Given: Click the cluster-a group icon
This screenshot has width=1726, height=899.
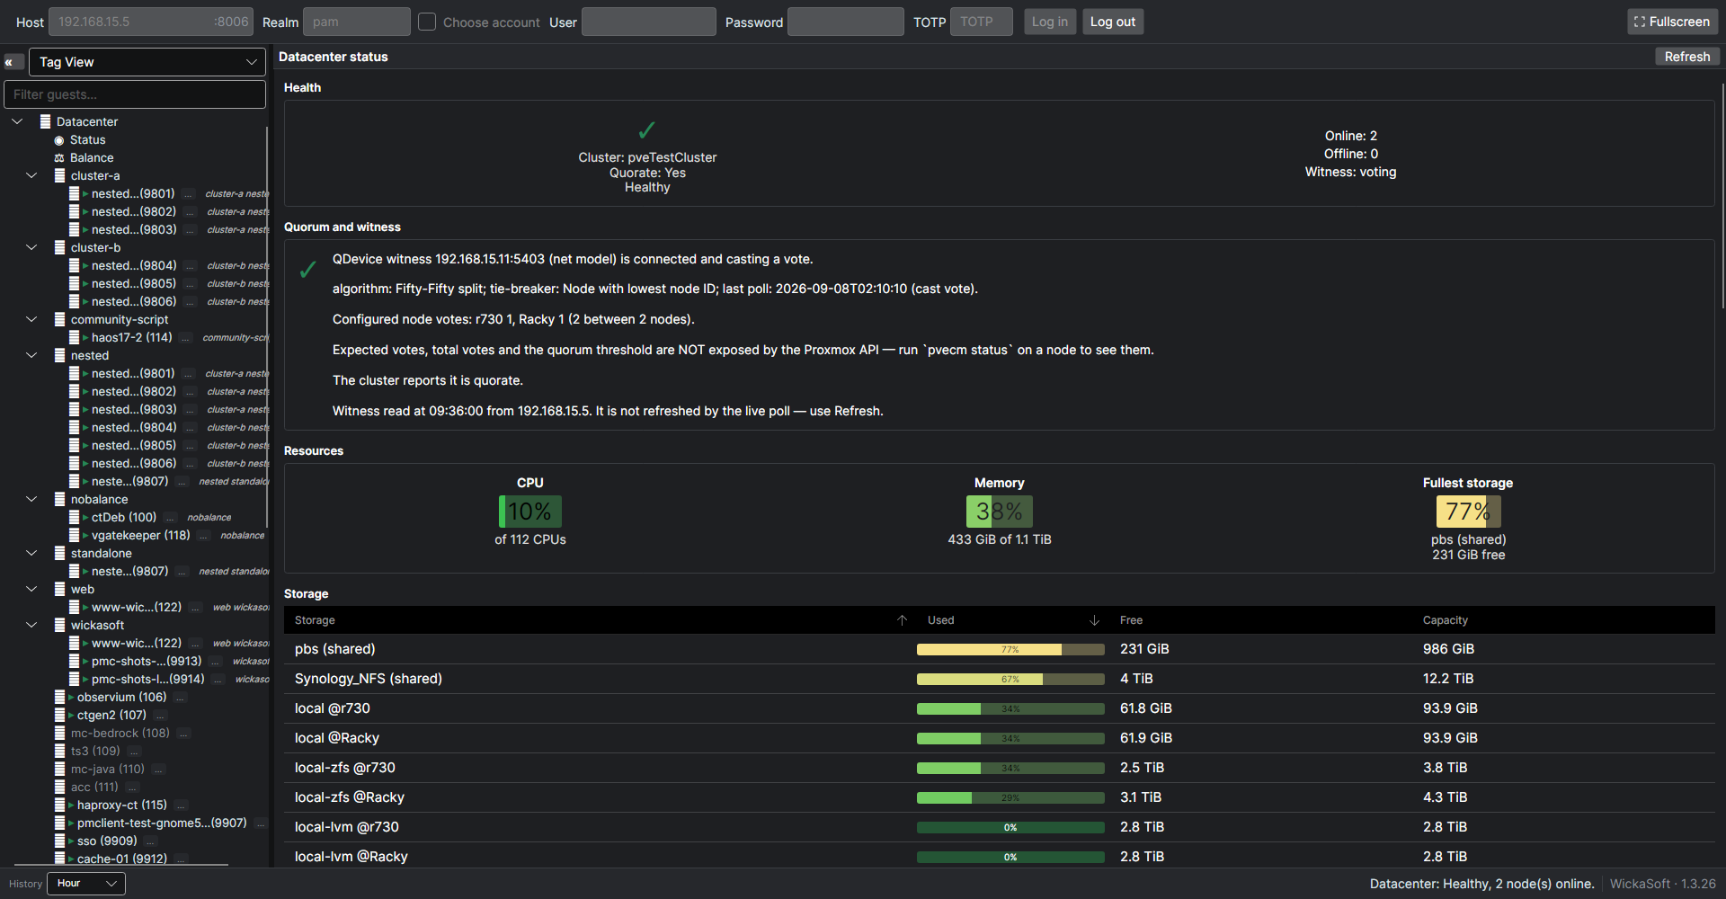Looking at the screenshot, I should pyautogui.click(x=59, y=175).
